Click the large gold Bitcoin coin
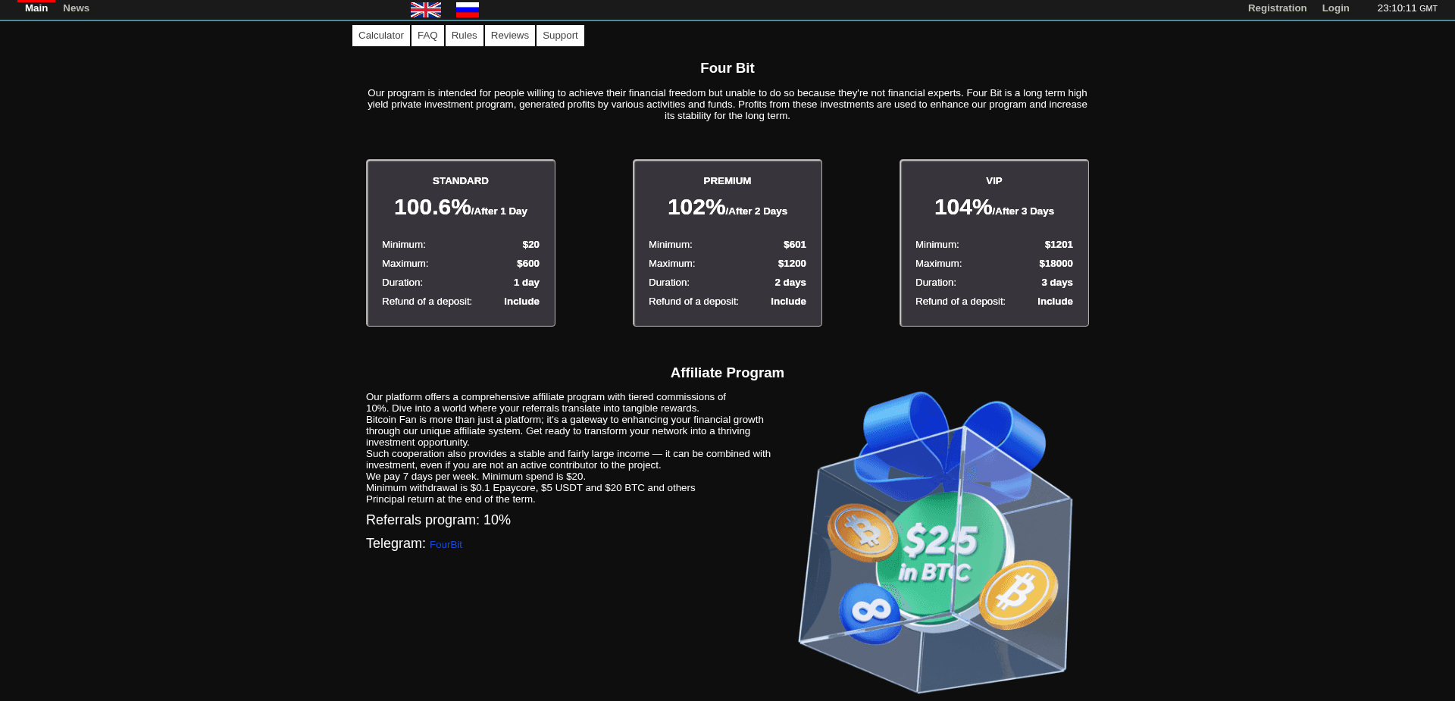This screenshot has height=701, width=1455. [1018, 594]
